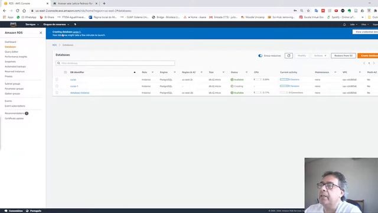The height and width of the screenshot is (213, 378).
Task: Open Snapshots in RDS sidebar
Action: [x=10, y=62]
